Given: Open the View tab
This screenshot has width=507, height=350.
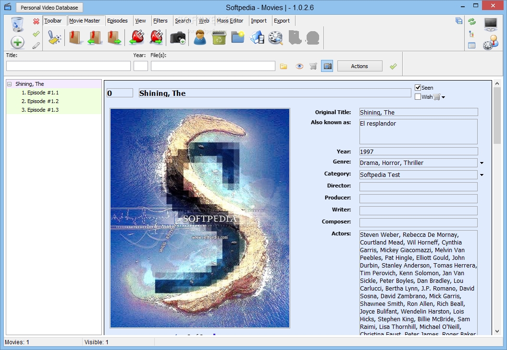Looking at the screenshot, I should coord(140,21).
